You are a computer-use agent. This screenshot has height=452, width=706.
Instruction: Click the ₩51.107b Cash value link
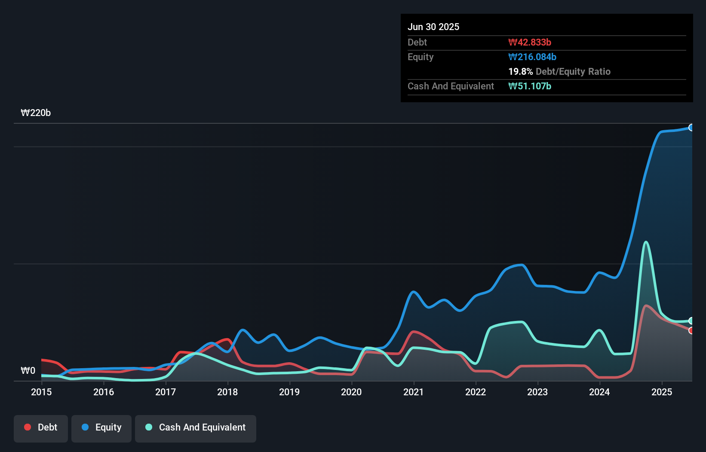pos(530,86)
